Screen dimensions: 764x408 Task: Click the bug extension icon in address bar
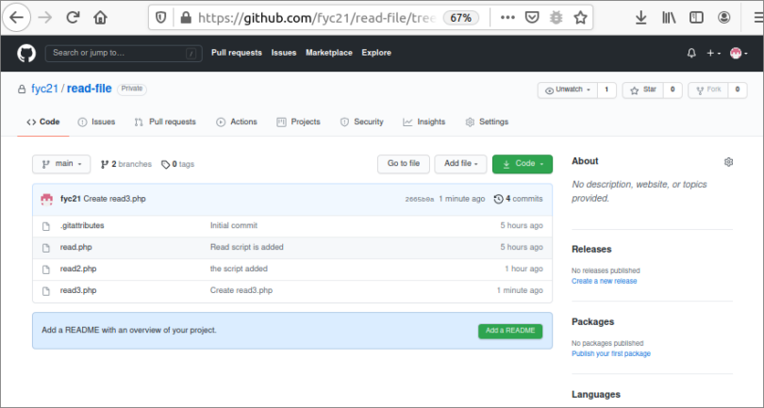coord(556,18)
